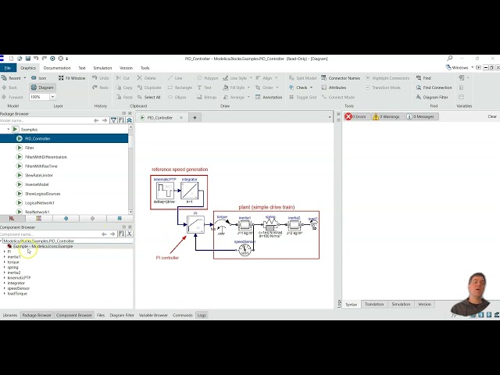The height and width of the screenshot is (375, 500).
Task: Toggle the 0 Errors filter
Action: (355, 116)
